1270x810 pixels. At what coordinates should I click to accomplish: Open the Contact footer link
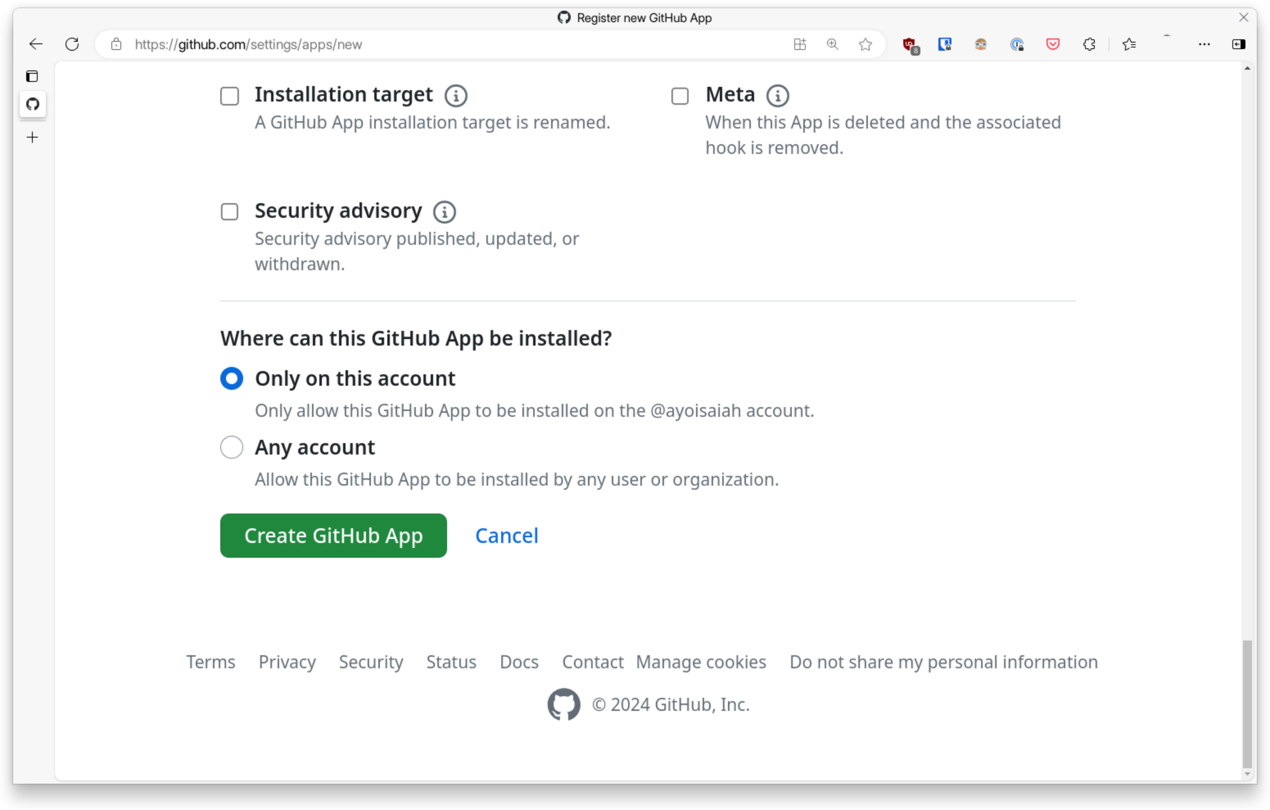[593, 661]
